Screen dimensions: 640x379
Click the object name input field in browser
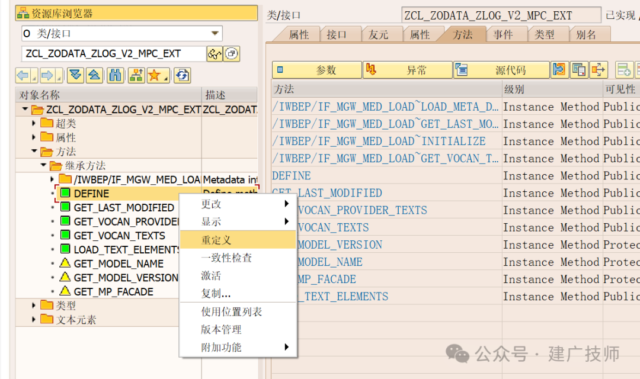[114, 54]
